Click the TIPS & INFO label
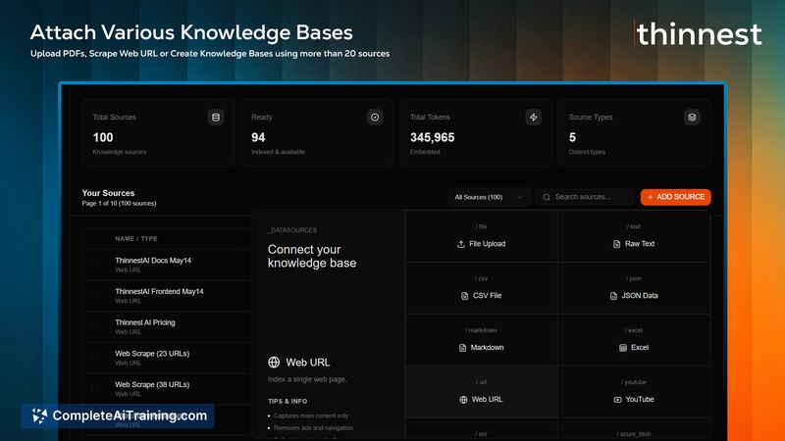 tap(288, 401)
